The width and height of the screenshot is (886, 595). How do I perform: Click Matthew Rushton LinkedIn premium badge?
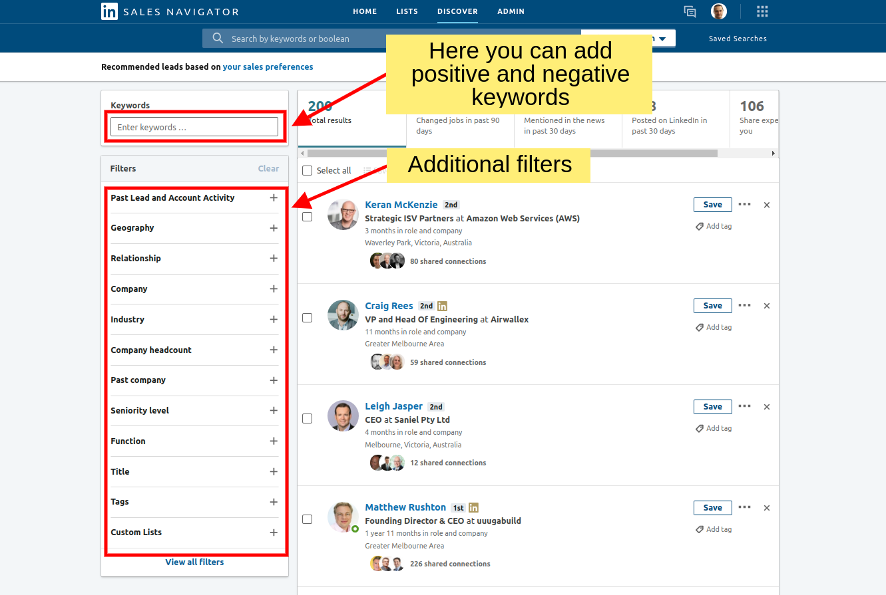(473, 508)
